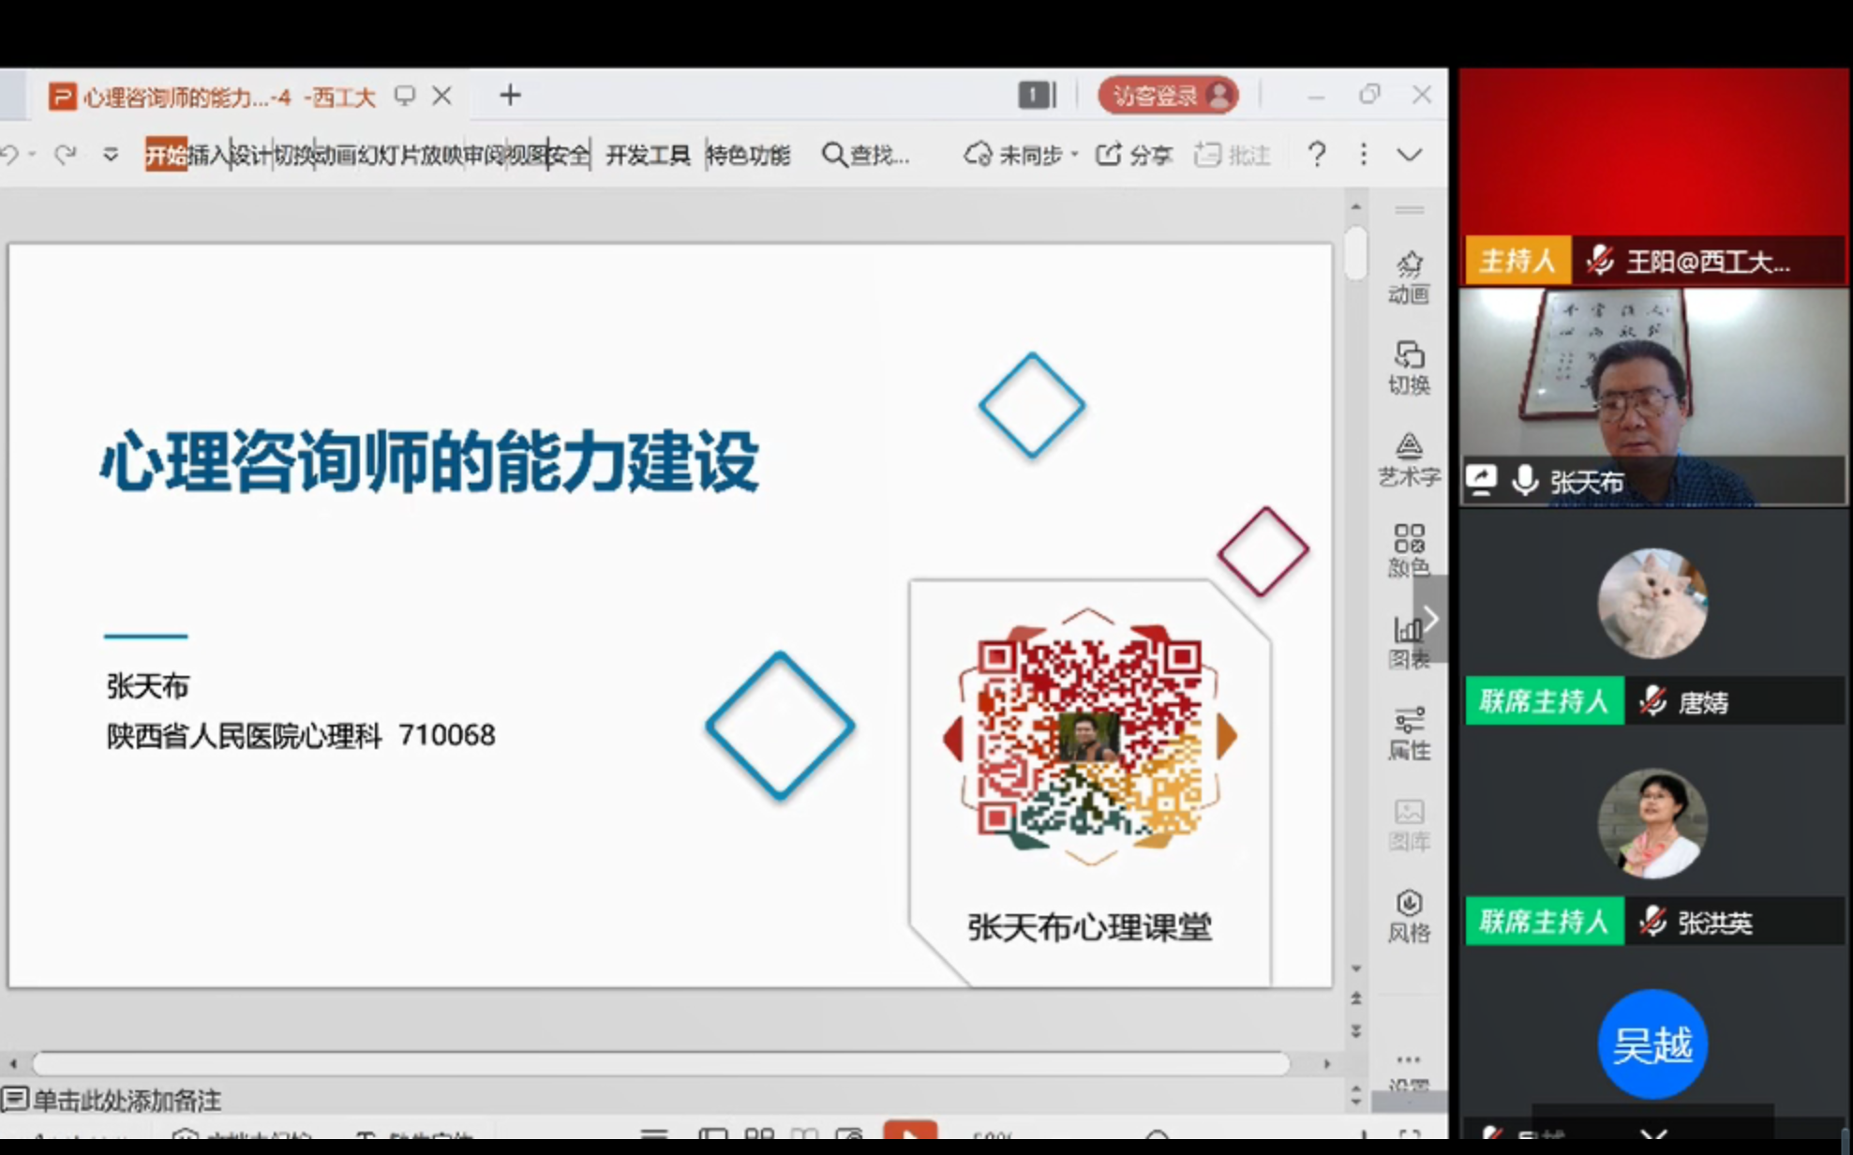Viewport: 1853px width, 1155px height.
Task: Click next slide double-arrow button
Action: click(x=1356, y=1031)
